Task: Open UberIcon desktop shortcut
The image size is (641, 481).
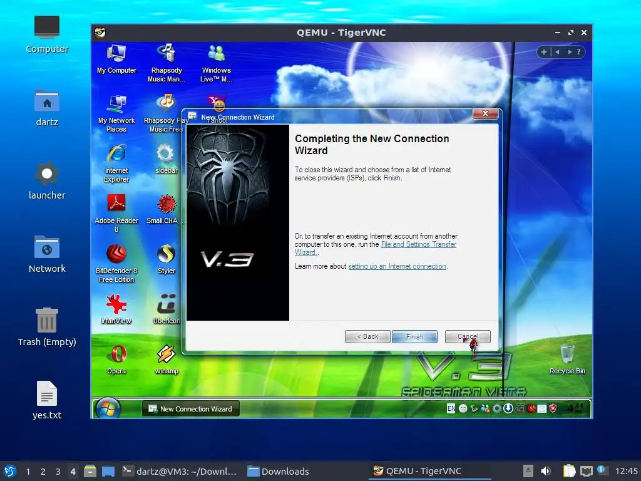Action: [x=166, y=309]
